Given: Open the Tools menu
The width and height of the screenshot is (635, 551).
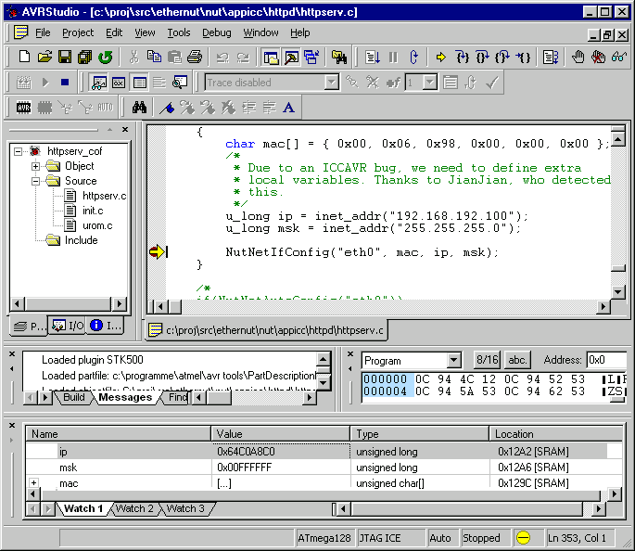Looking at the screenshot, I should tap(179, 32).
